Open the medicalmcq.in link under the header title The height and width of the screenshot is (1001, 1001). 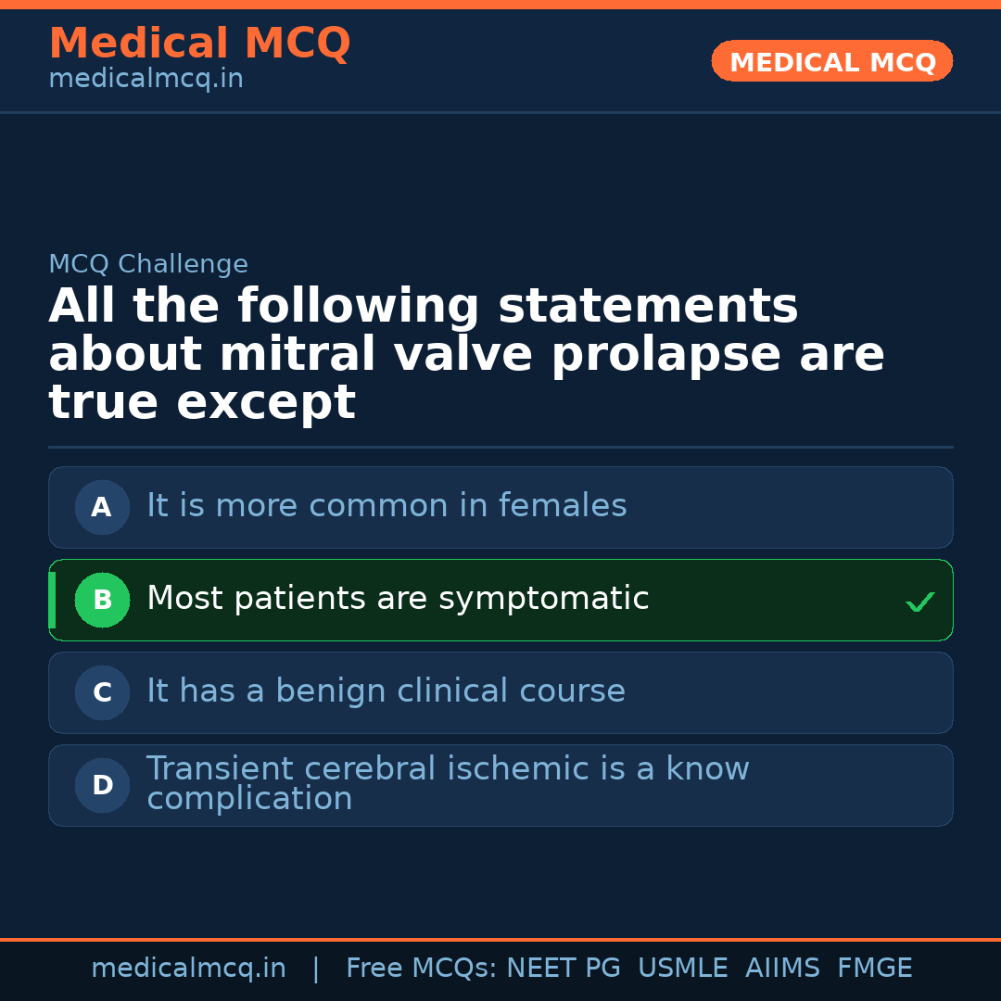click(146, 80)
